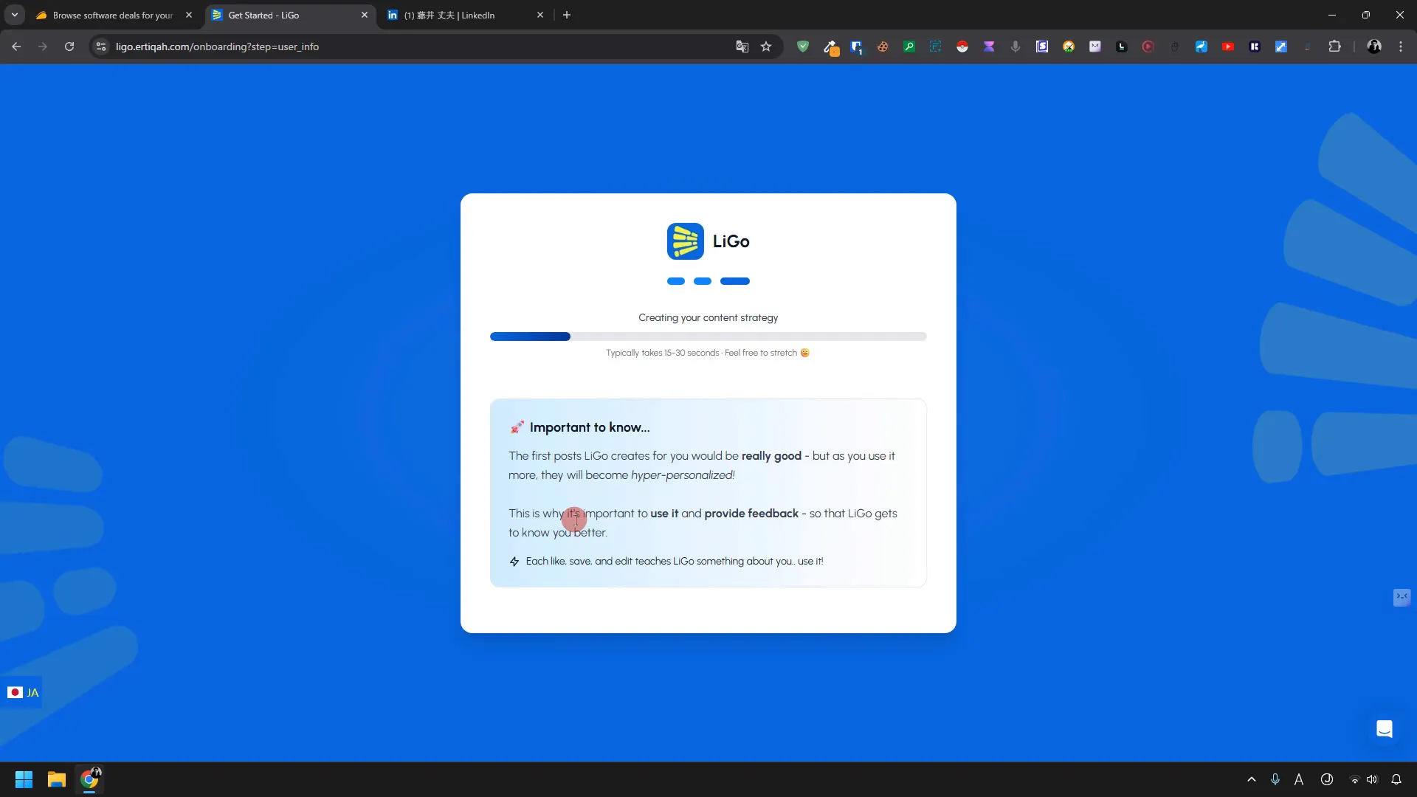Open the red circular play extension
1417x797 pixels.
(x=1148, y=46)
